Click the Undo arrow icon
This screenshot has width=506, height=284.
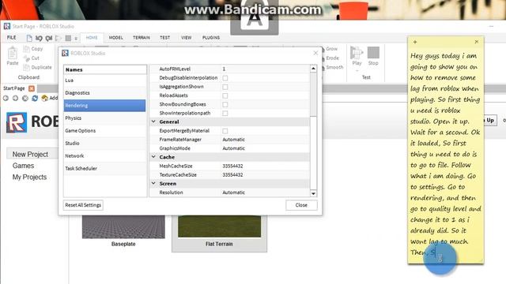(39, 38)
